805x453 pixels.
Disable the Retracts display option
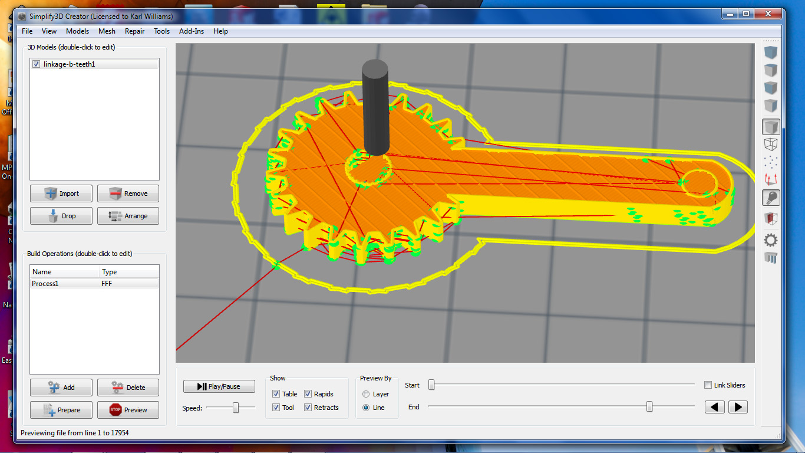(307, 407)
